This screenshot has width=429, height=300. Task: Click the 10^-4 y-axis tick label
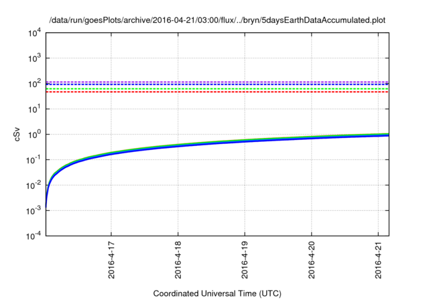click(34, 236)
